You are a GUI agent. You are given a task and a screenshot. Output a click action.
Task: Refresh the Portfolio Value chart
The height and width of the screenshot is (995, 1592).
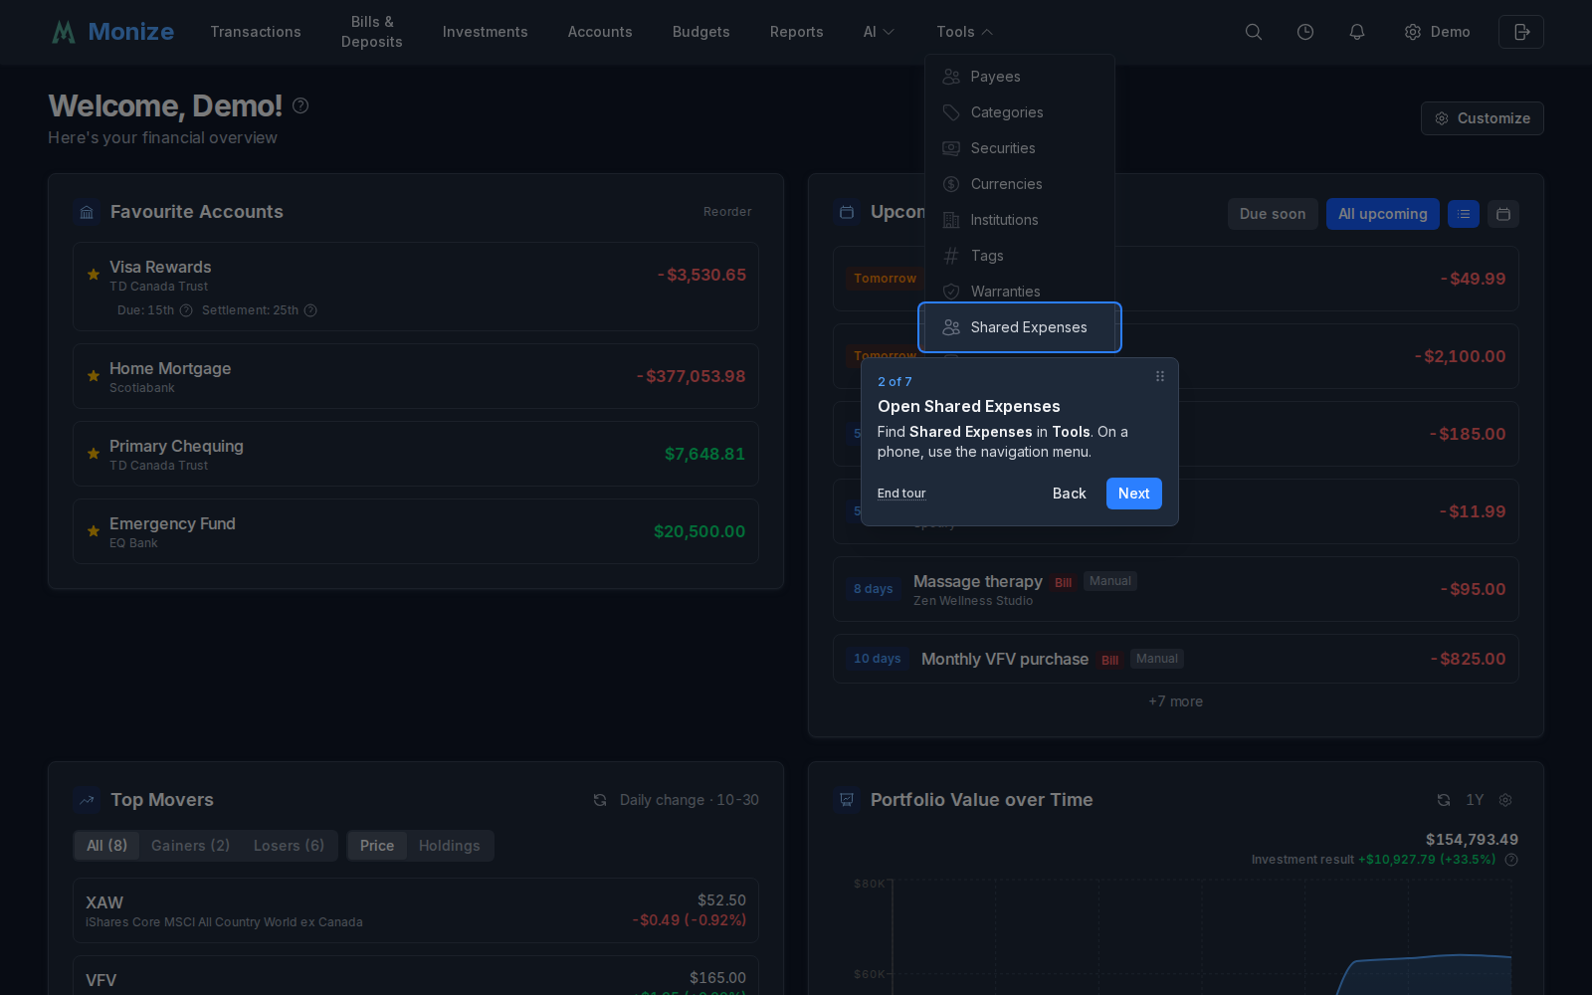(1444, 800)
